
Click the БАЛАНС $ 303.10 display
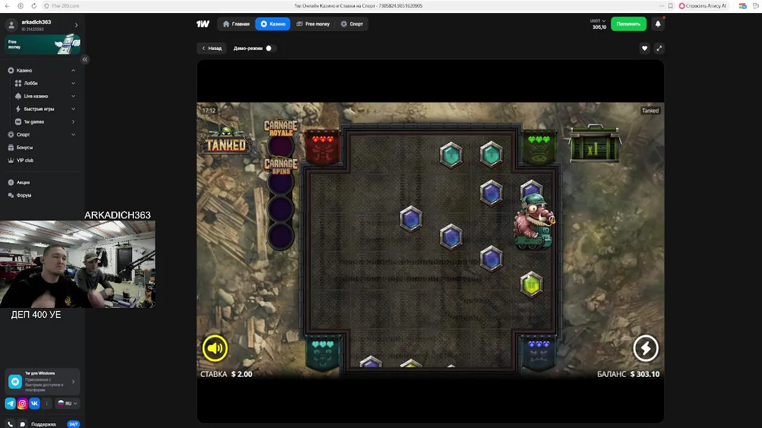pos(628,374)
